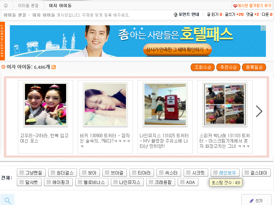The image size is (274, 205).
Task: Select the AOA category tab
Action: click(188, 182)
